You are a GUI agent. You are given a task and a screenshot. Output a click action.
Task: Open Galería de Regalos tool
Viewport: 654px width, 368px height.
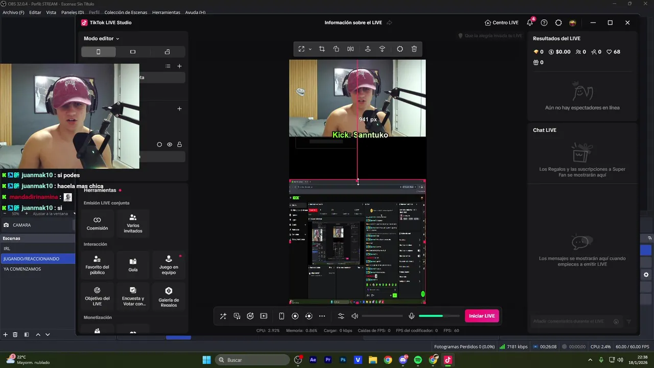[x=169, y=296]
